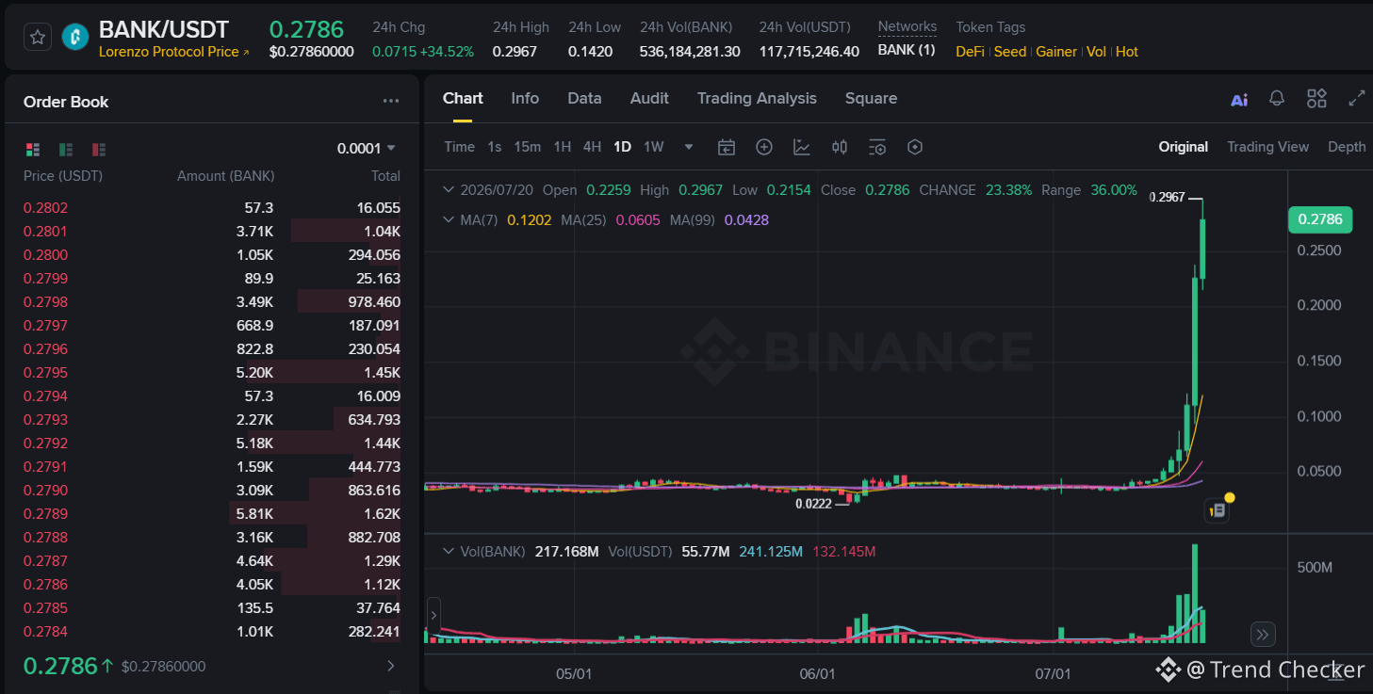Select the 1W chart interval

[654, 147]
